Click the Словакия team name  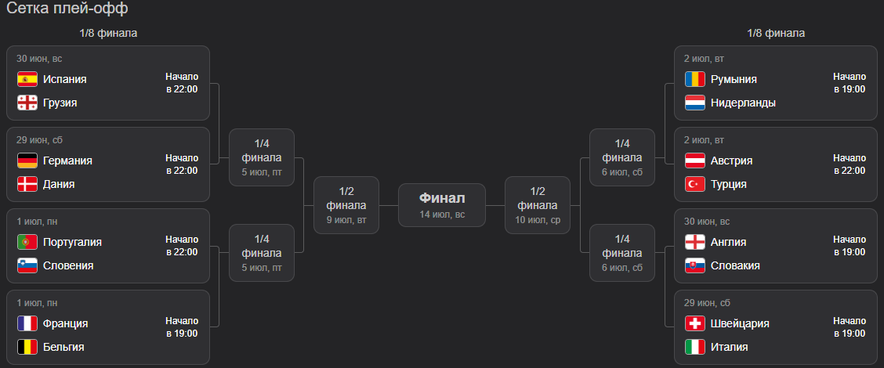[735, 265]
